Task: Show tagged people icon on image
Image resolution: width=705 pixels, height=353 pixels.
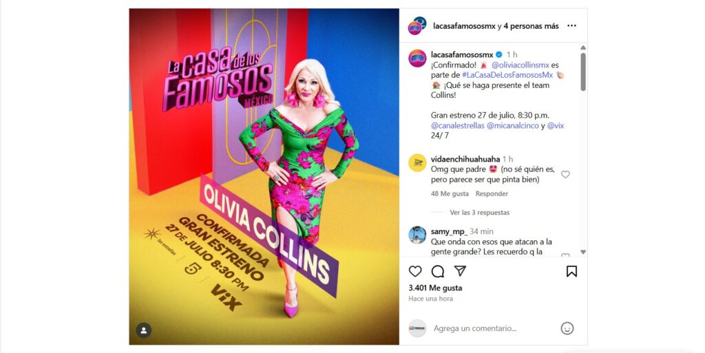Action: 143,330
